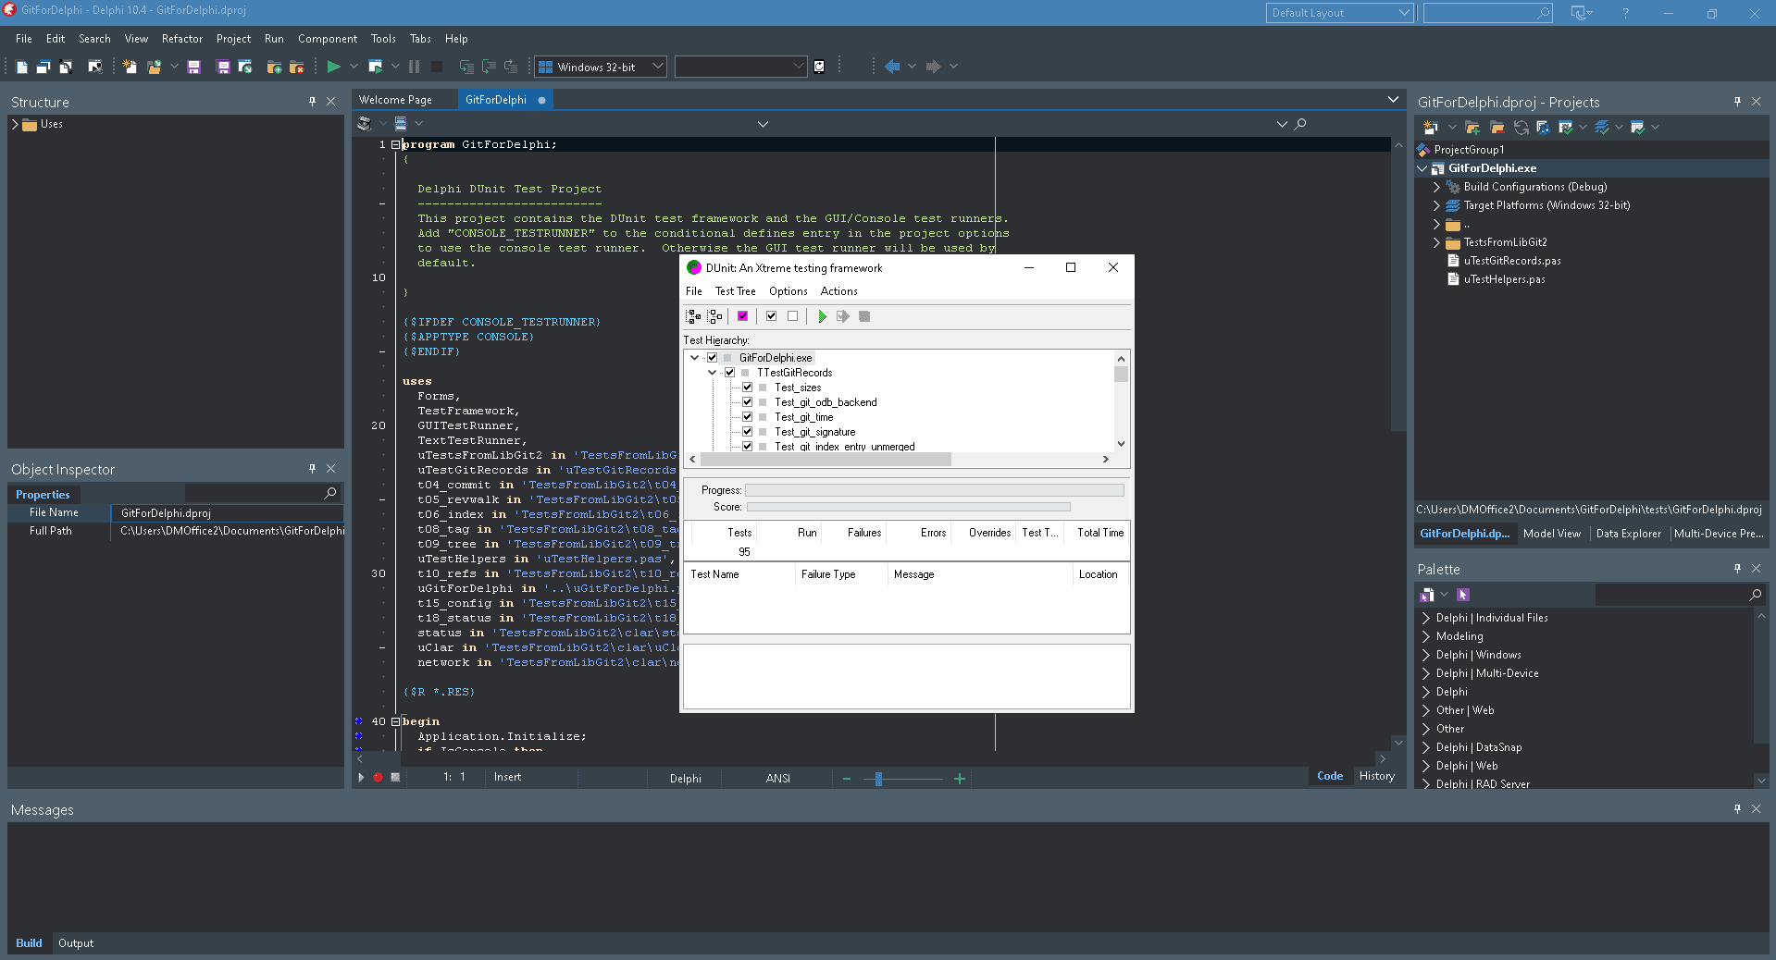Expand the Uses node in Structure

pos(15,124)
